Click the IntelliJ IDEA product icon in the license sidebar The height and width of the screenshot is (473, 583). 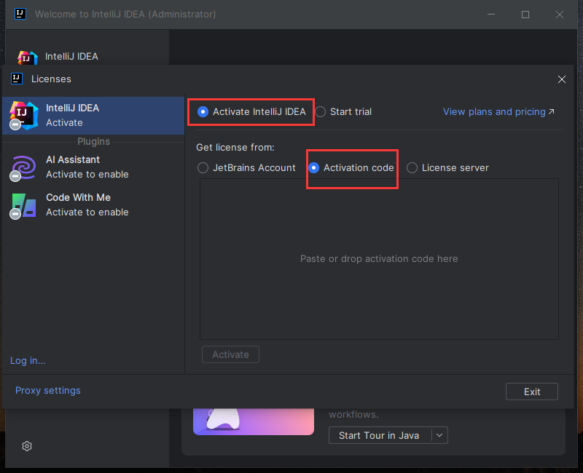[x=23, y=115]
